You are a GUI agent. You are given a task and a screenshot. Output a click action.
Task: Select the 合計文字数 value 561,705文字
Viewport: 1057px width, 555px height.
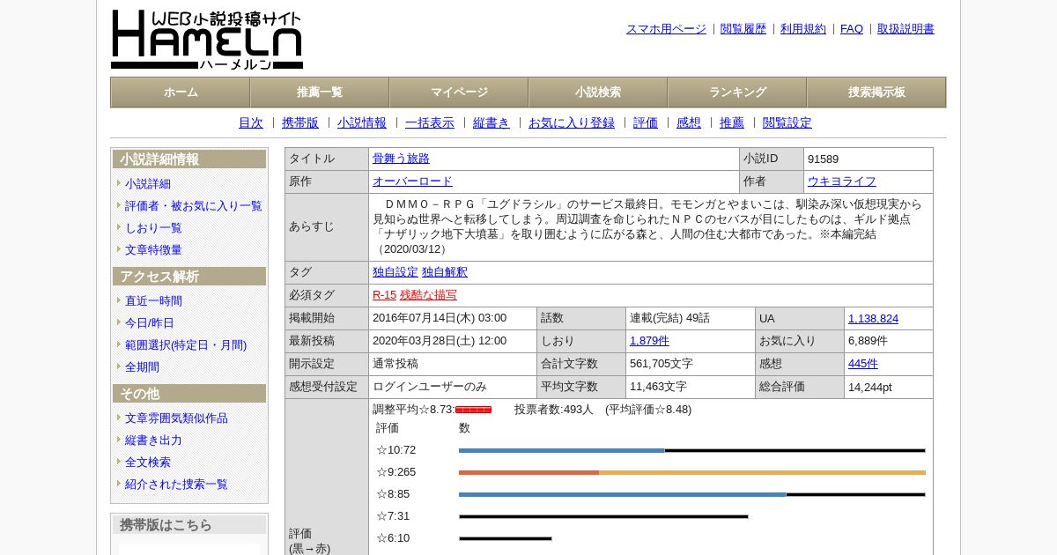662,364
